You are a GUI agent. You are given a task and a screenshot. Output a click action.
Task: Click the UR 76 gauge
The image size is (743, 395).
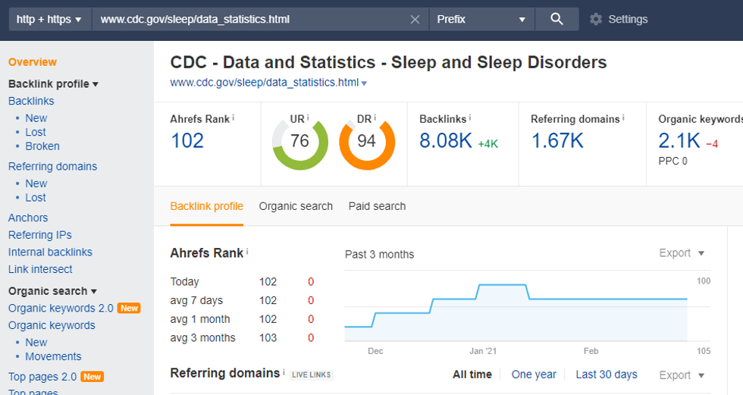300,142
